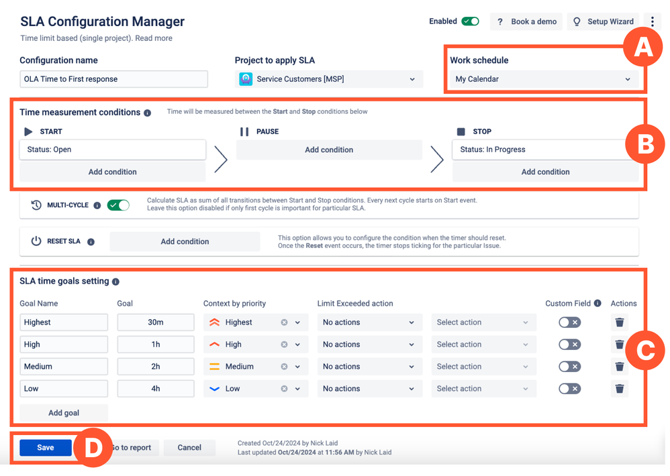Open the three-dot more options menu
This screenshot has width=670, height=476.
[x=652, y=21]
